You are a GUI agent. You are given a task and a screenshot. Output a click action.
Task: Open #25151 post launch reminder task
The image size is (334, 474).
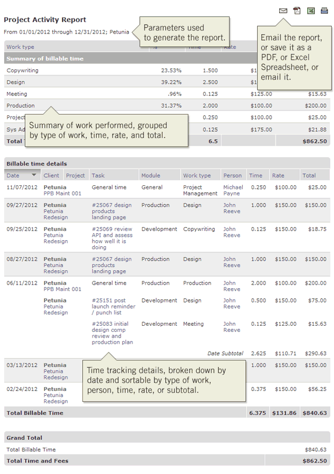click(x=113, y=307)
